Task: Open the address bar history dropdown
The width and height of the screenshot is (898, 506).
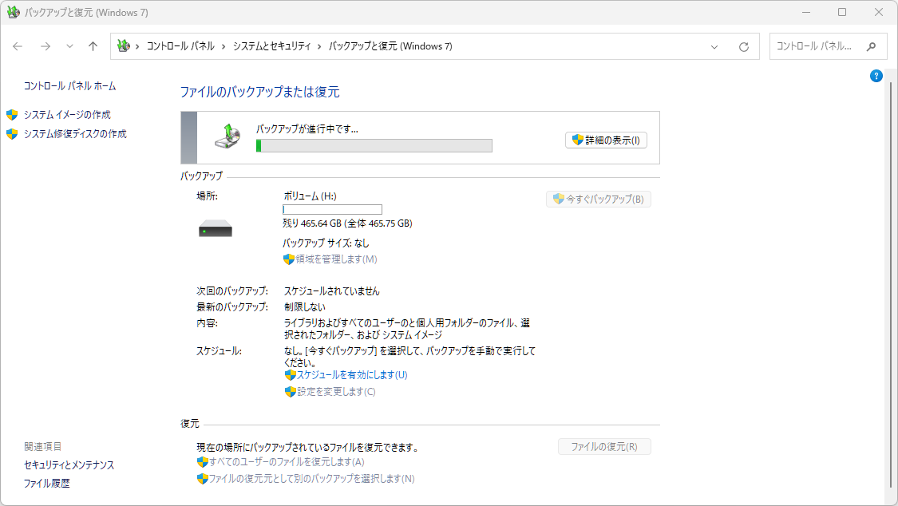Action: click(x=714, y=47)
